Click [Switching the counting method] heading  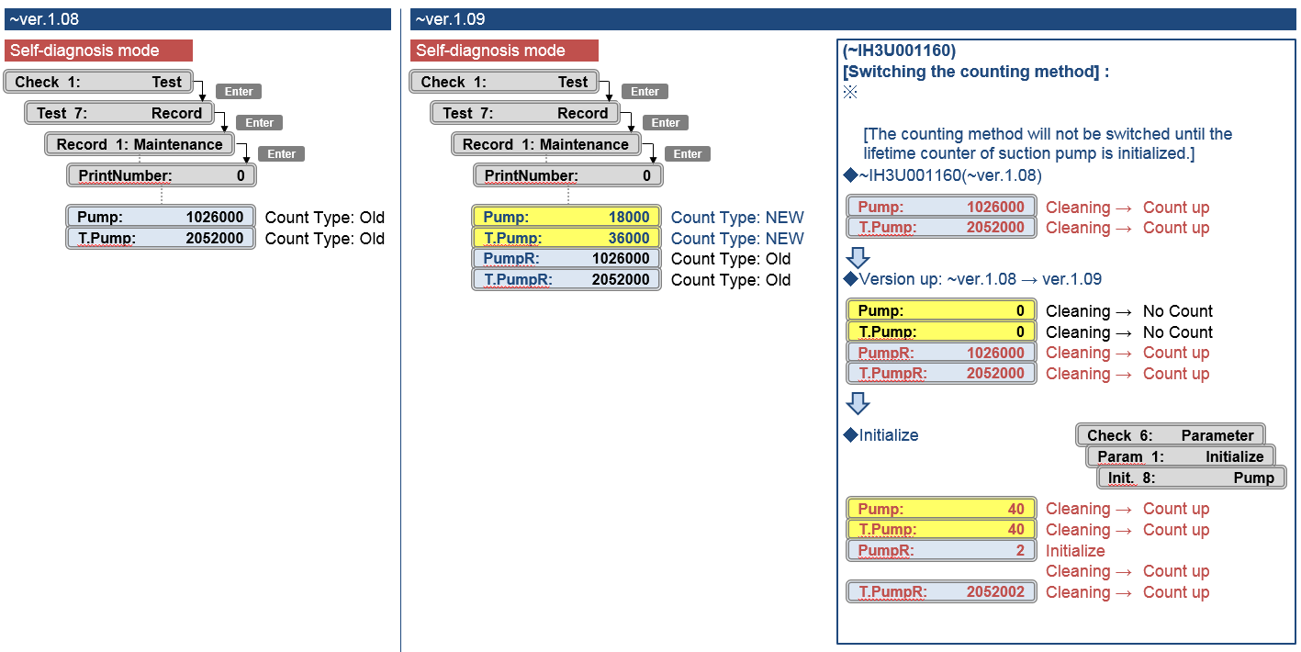[x=975, y=72]
